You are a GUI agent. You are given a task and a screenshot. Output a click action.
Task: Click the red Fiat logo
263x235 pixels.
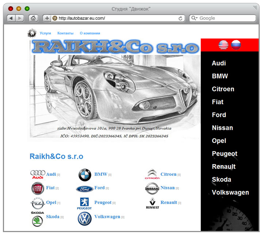click(38, 189)
